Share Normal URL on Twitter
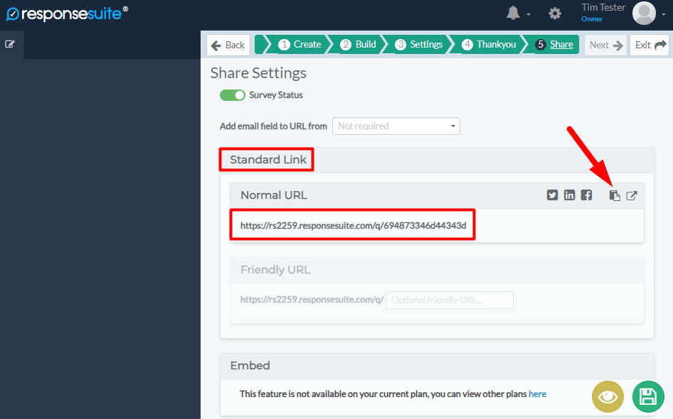 pos(552,195)
